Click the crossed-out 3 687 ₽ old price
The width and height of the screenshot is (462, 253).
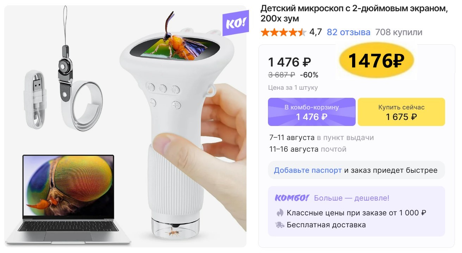tap(281, 75)
